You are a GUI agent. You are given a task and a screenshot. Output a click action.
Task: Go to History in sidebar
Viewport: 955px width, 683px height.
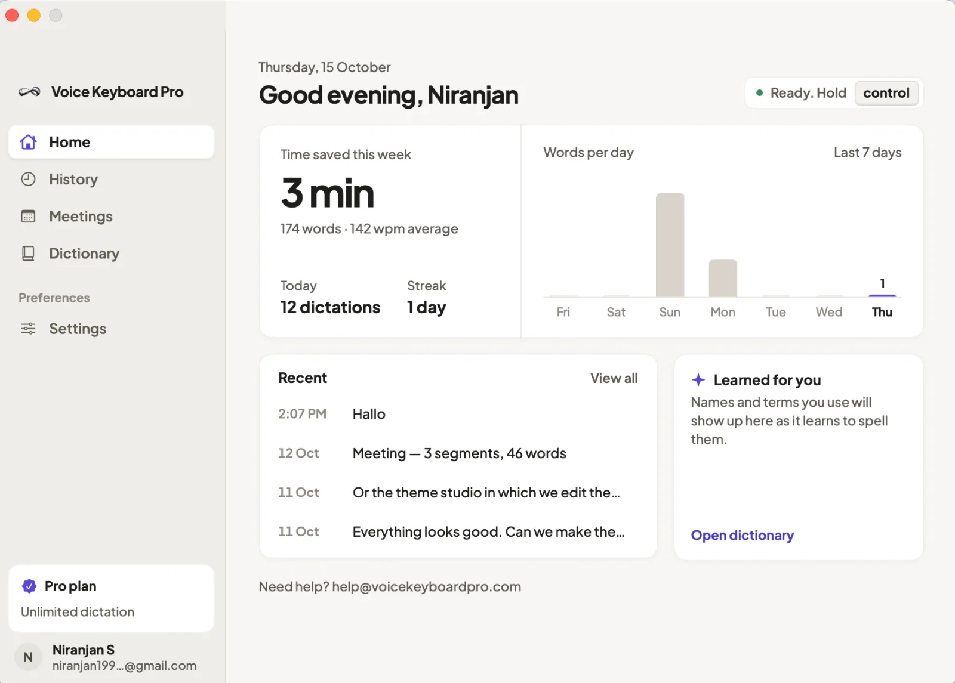tap(111, 179)
